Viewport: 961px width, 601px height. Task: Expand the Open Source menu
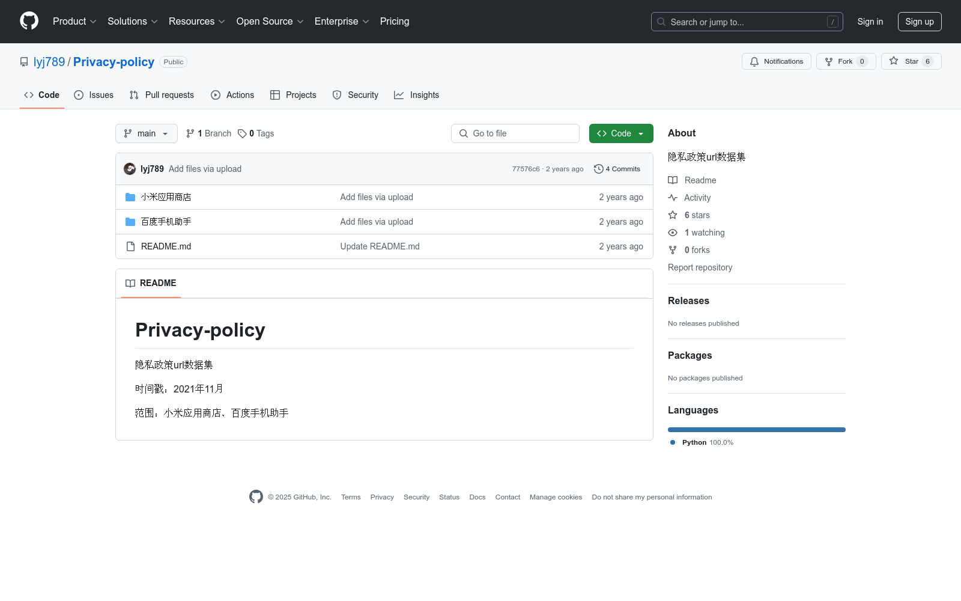coord(270,22)
